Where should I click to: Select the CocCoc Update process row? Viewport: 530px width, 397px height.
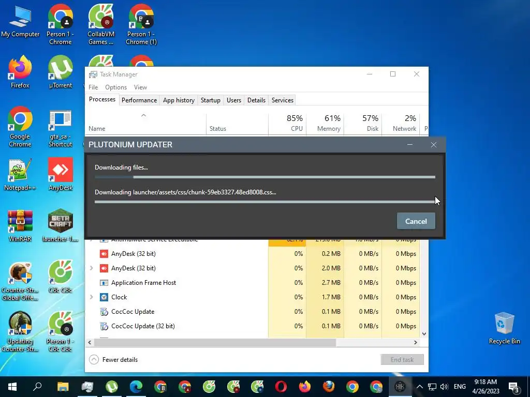tap(253, 312)
